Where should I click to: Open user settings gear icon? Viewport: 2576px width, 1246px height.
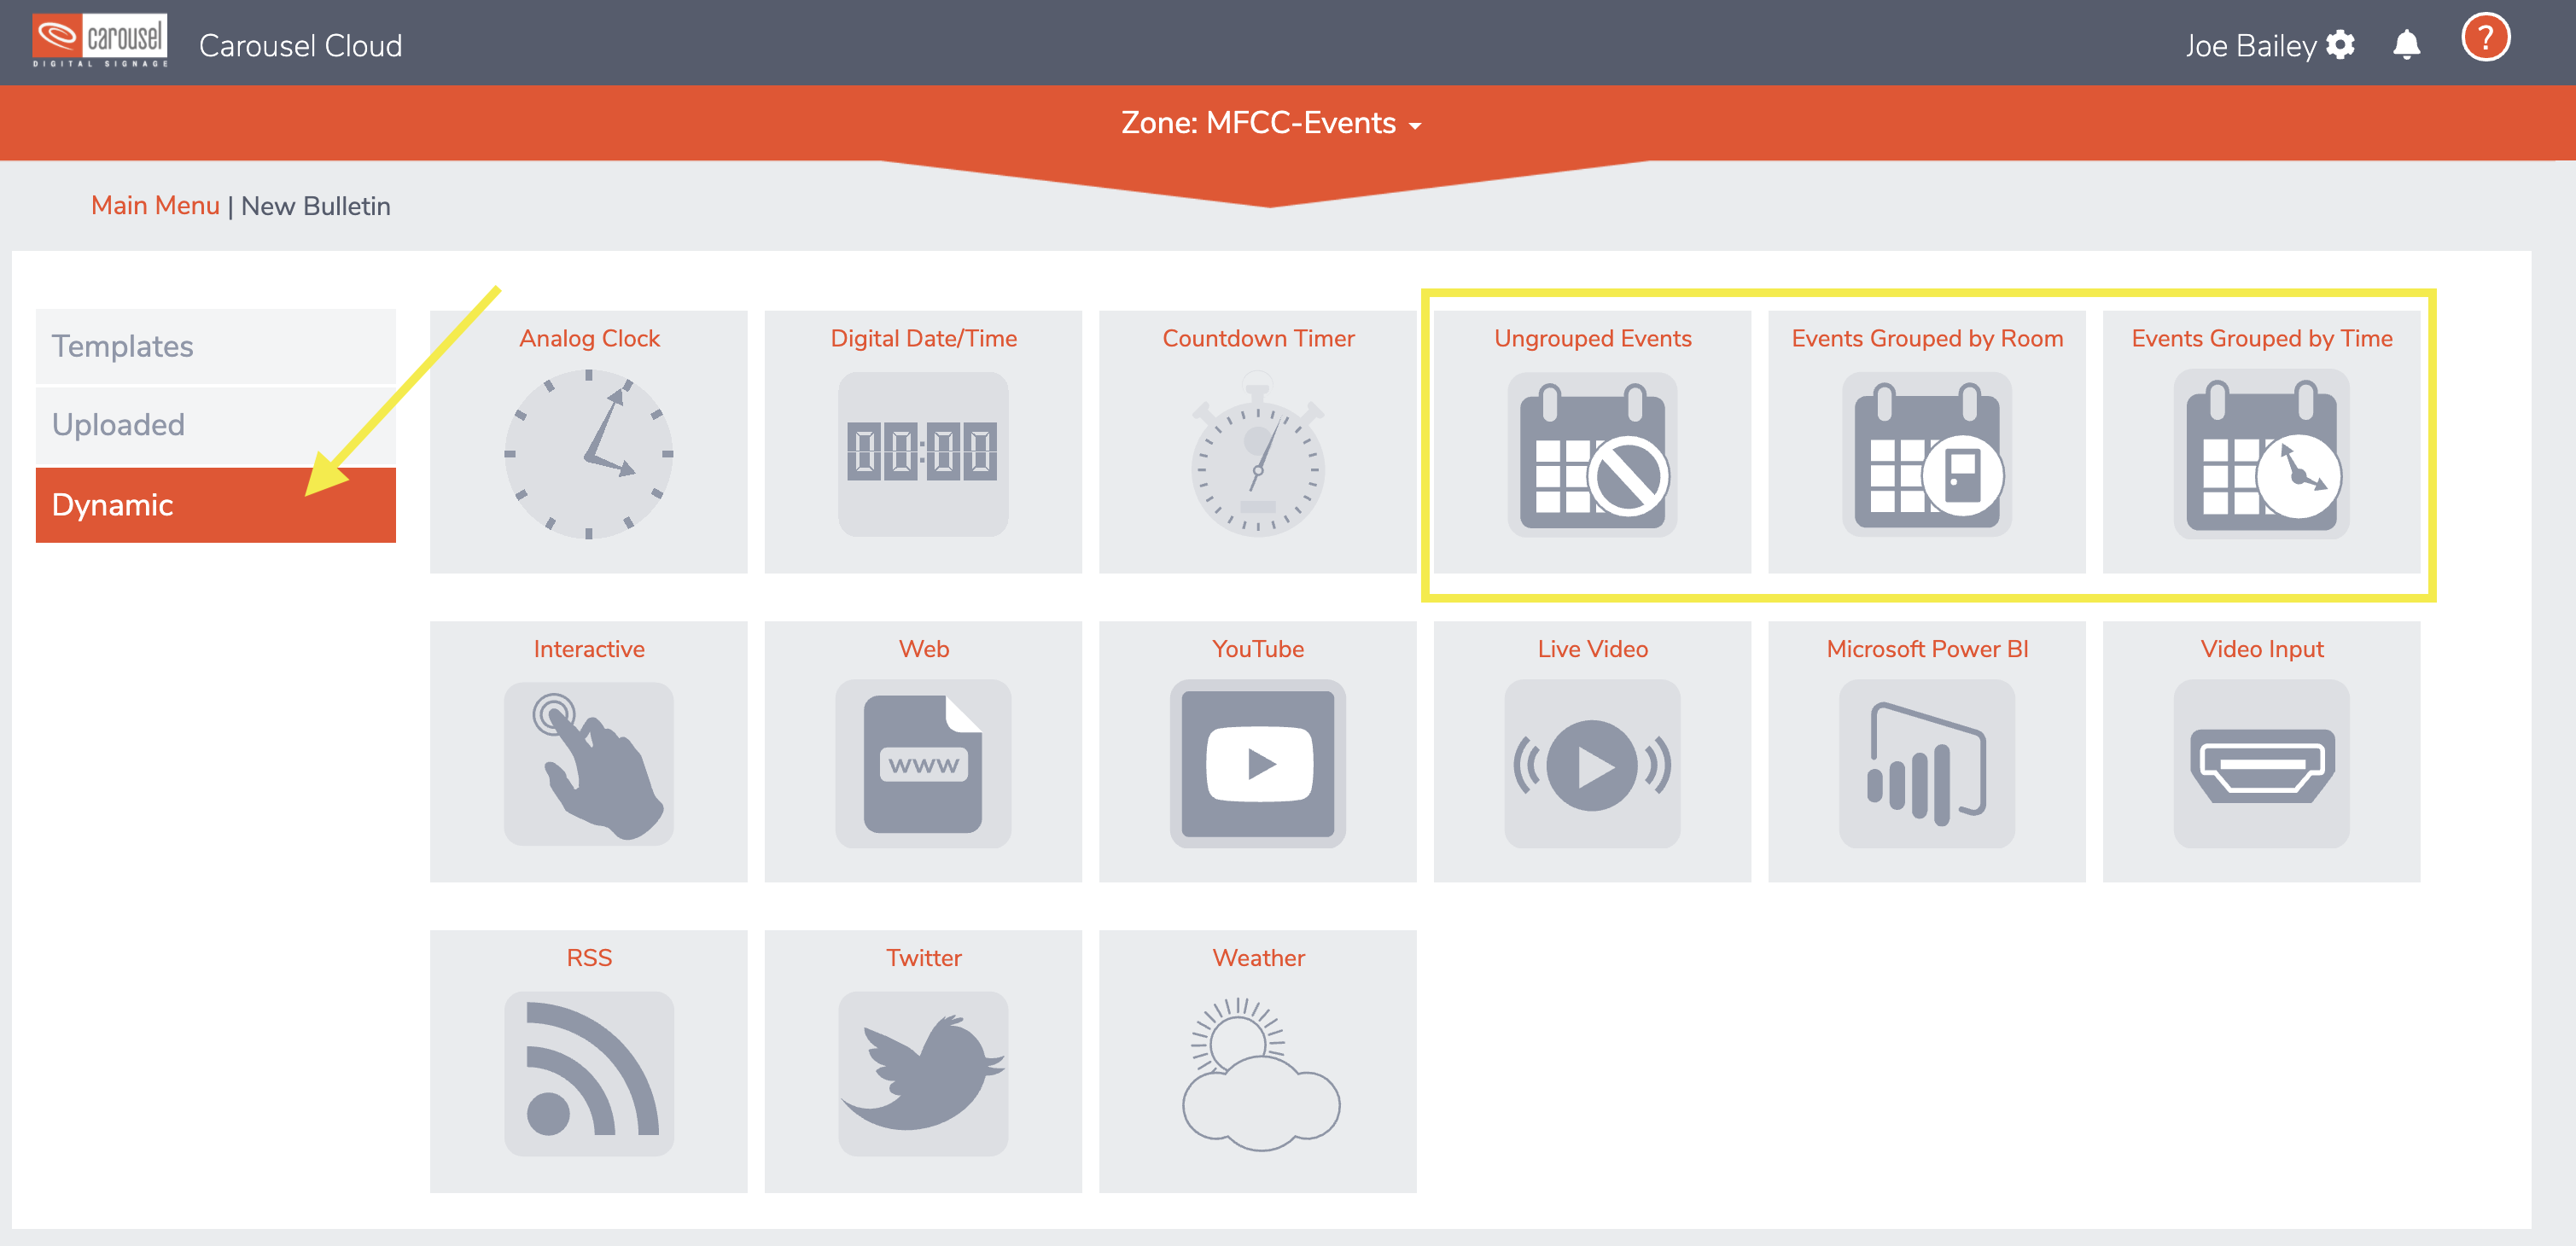pos(2340,45)
